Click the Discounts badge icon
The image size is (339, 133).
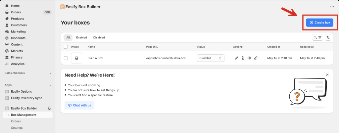click(7, 38)
